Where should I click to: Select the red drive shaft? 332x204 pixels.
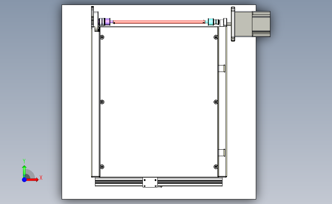[159, 22]
